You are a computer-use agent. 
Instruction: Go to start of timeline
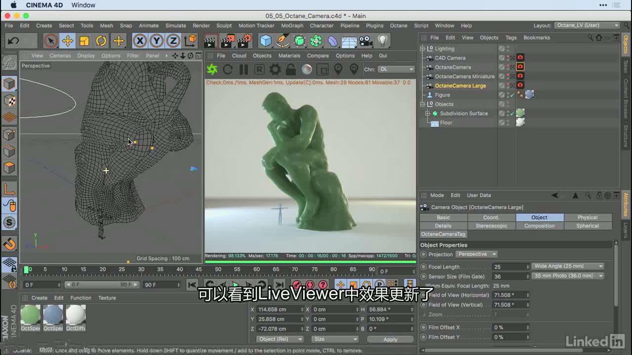(x=192, y=284)
